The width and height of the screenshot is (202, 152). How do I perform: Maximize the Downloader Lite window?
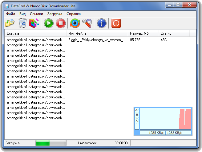click(x=178, y=5)
